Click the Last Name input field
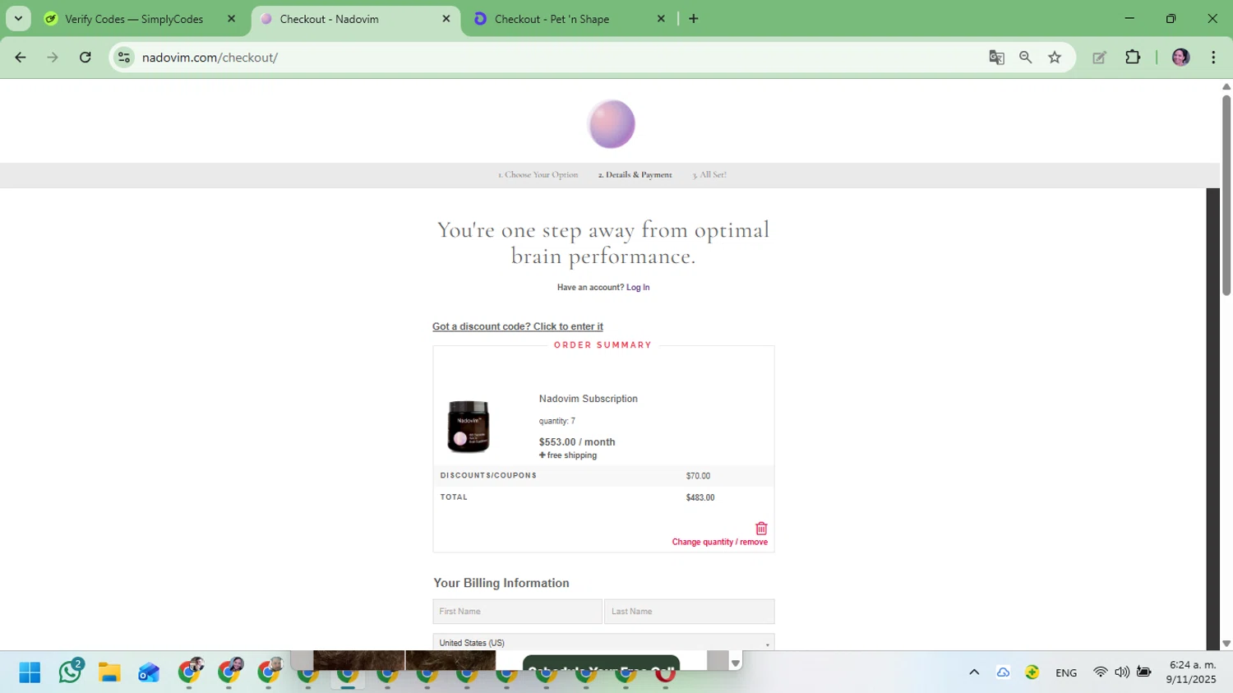Viewport: 1233px width, 693px height. point(690,612)
